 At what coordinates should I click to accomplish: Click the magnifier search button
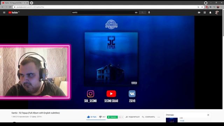(142, 13)
